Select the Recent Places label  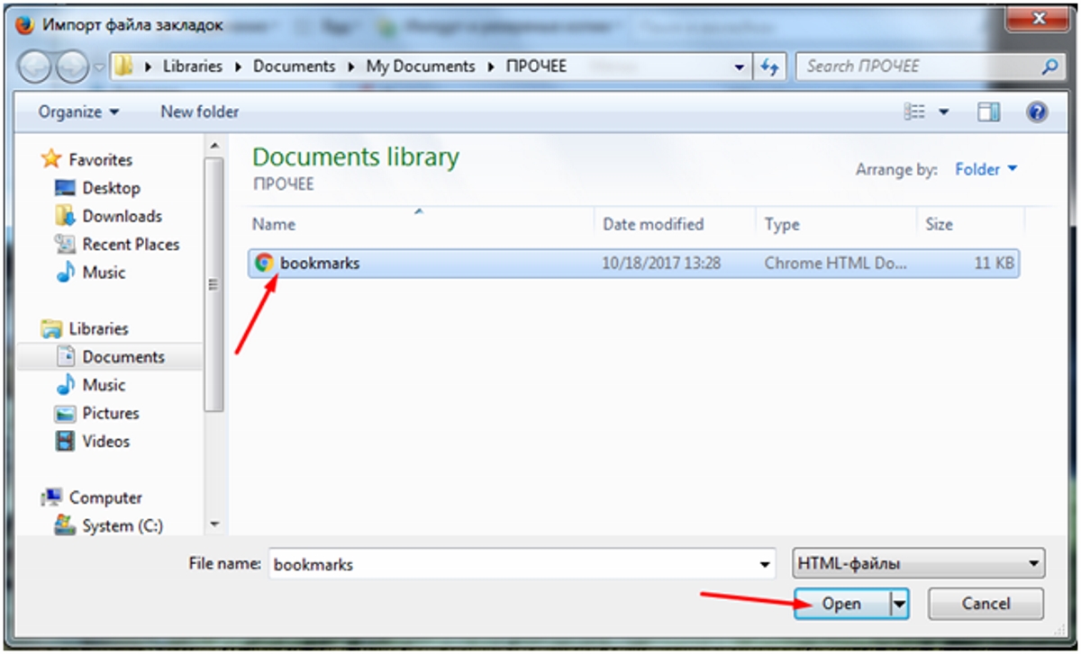[x=131, y=244]
